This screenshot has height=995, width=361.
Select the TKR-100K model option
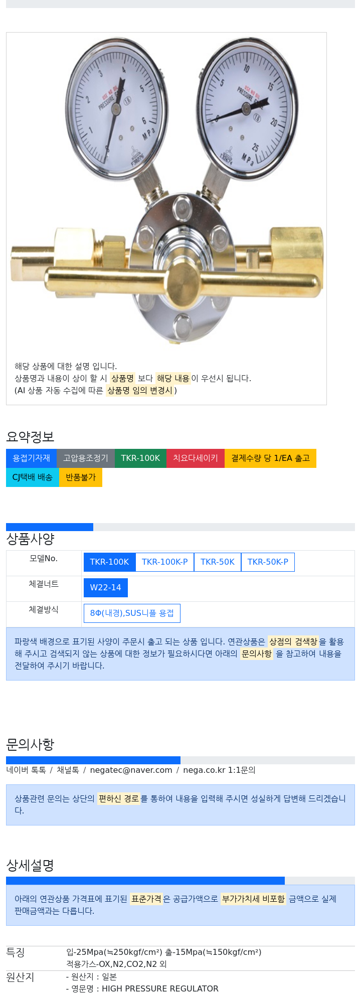(x=109, y=562)
